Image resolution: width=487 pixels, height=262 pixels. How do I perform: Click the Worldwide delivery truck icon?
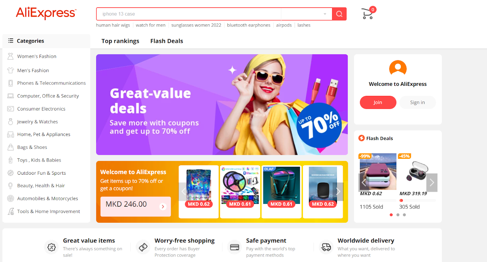click(326, 247)
